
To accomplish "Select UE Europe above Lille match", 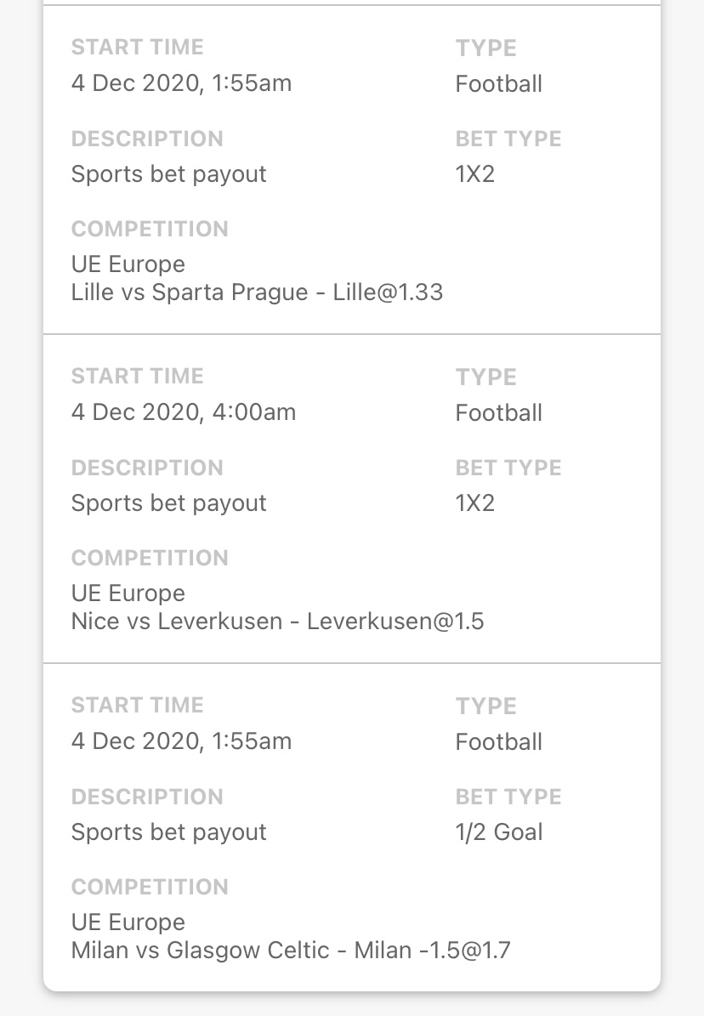I will pyautogui.click(x=128, y=264).
